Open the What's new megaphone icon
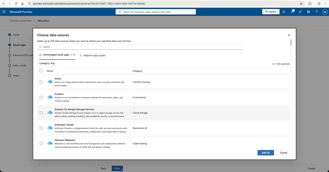This screenshot has width=329, height=172. [x=292, y=12]
